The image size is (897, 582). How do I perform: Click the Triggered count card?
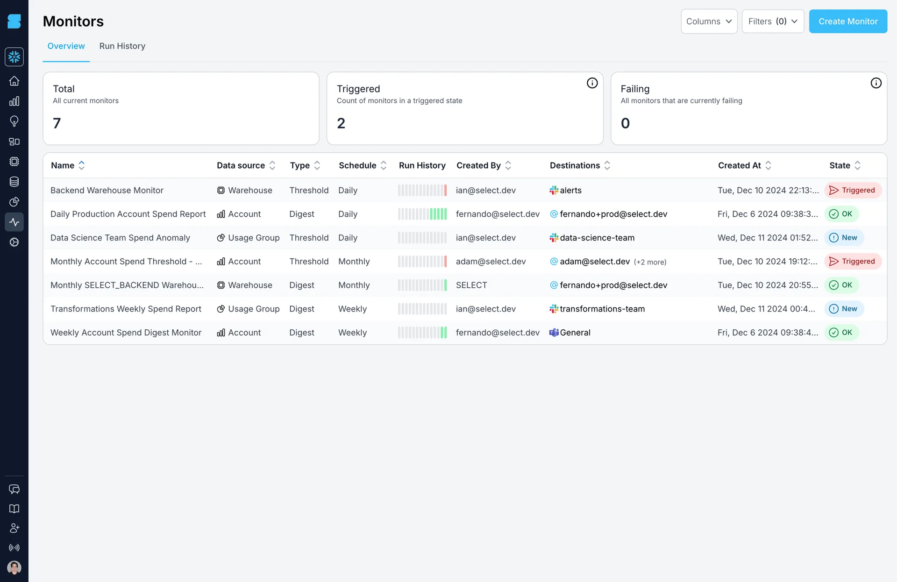pos(465,108)
